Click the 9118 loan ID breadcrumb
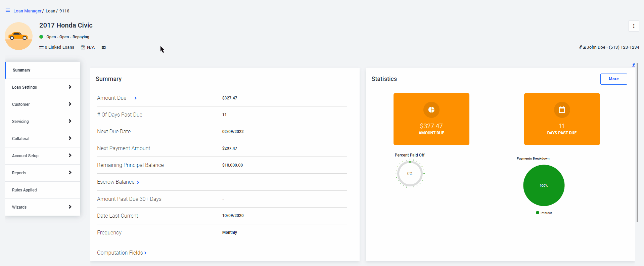This screenshot has height=266, width=644. tap(64, 11)
